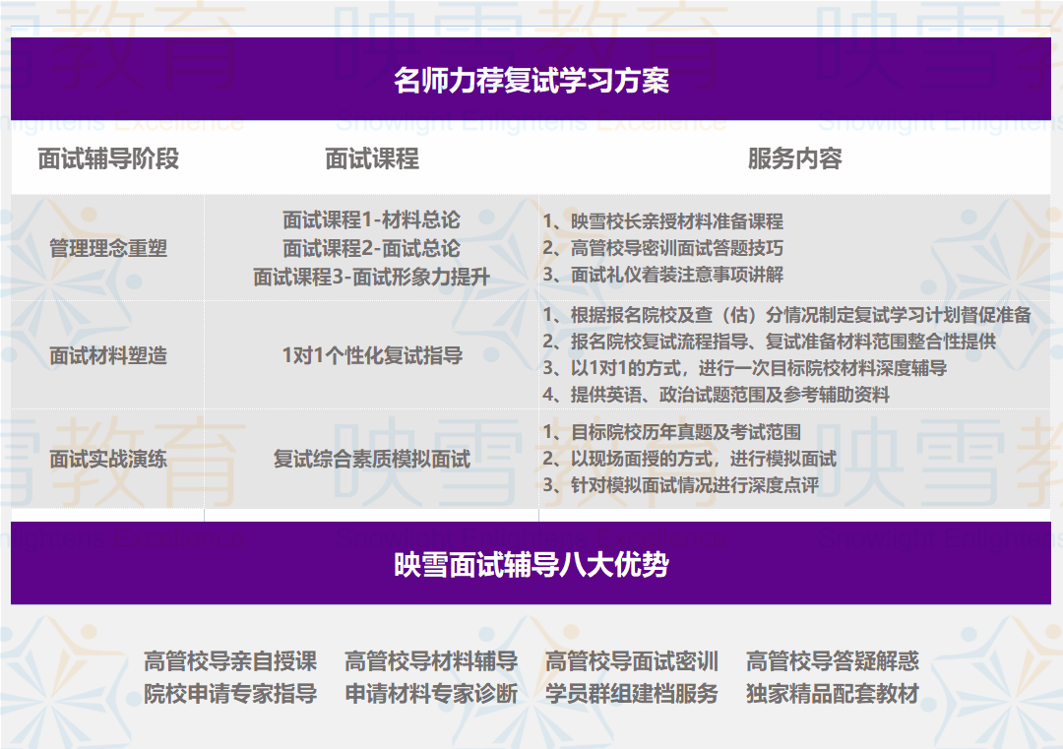Click the line '以1对1的方式，进行一次目标院校材料深度辅导'

pyautogui.click(x=745, y=368)
